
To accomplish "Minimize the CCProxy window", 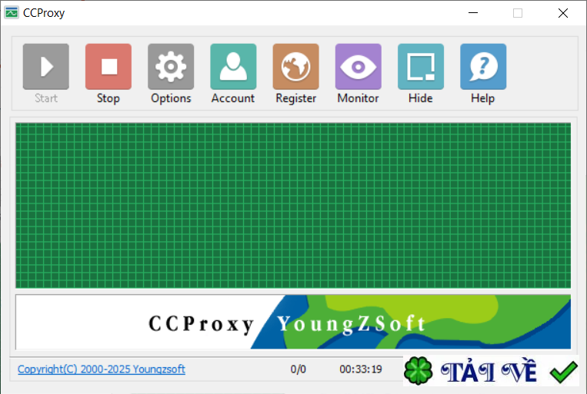I will (x=473, y=13).
